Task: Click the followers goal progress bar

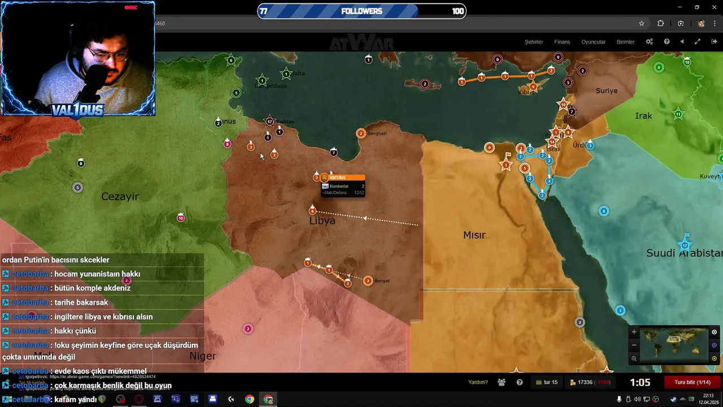Action: [x=361, y=11]
